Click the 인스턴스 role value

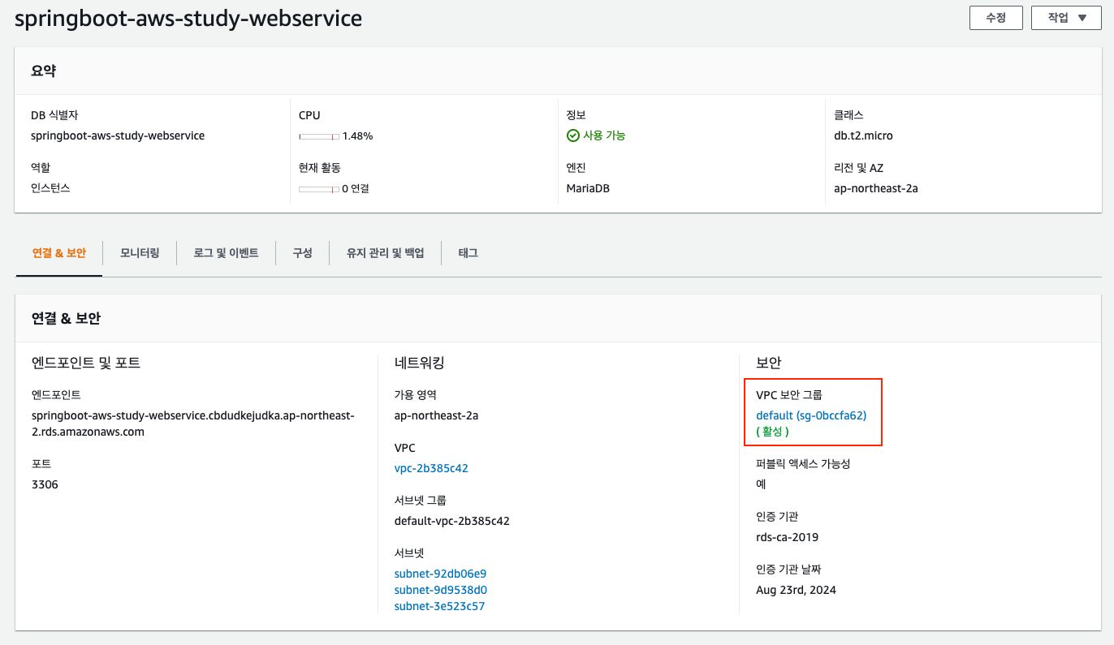tap(50, 188)
